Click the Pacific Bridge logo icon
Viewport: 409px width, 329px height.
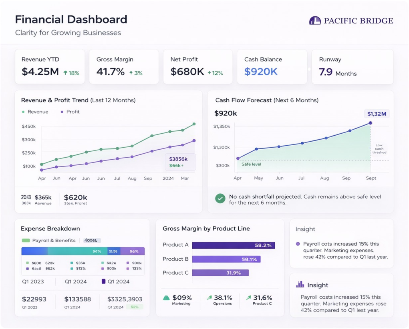pos(315,21)
